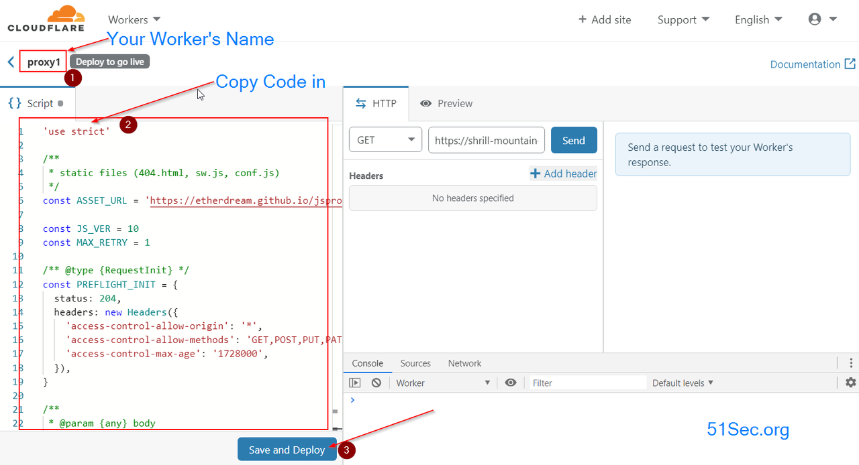Switch to the Preview tab

pyautogui.click(x=446, y=103)
